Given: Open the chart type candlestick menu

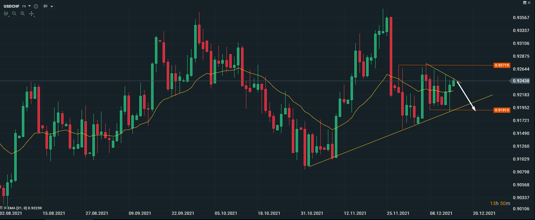Looking at the screenshot, I should click(x=6, y=14).
